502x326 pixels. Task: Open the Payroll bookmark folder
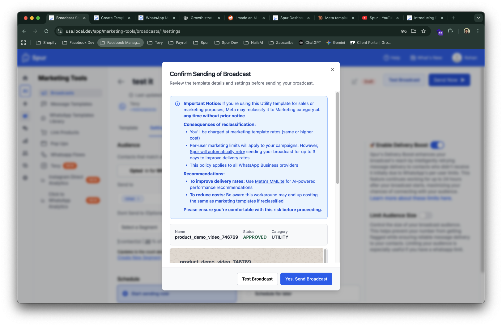(178, 43)
